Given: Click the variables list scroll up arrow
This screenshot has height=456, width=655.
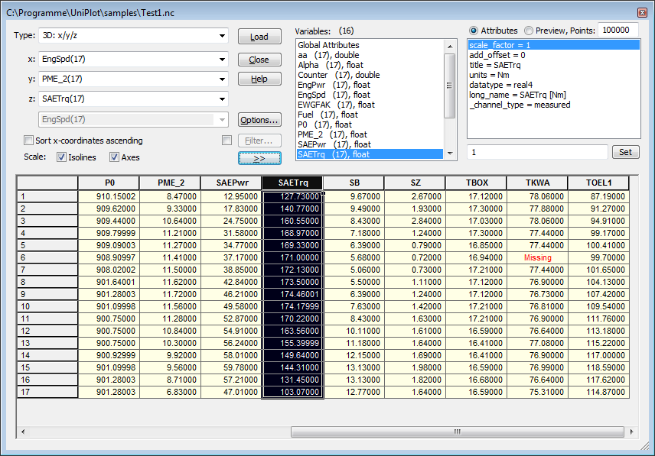Looking at the screenshot, I should 449,46.
